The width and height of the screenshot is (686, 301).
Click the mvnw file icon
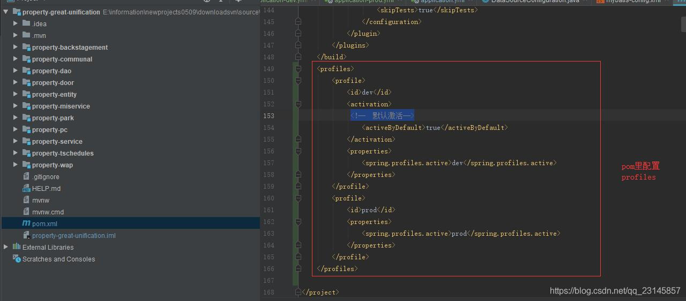(x=26, y=200)
